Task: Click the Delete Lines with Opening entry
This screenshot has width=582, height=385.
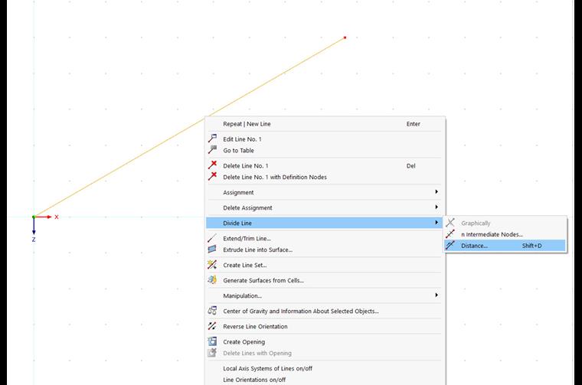Action: pyautogui.click(x=325, y=353)
